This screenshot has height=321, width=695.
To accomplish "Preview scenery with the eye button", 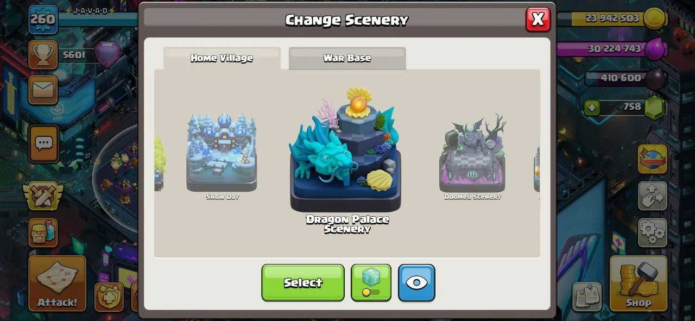I will [416, 282].
